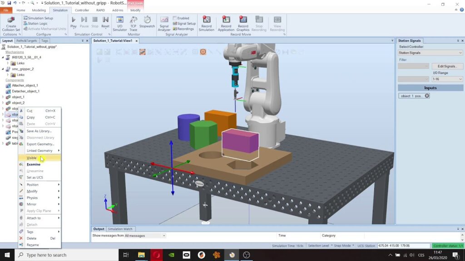The height and width of the screenshot is (261, 465).
Task: Select Export Geometry from context menu
Action: pyautogui.click(x=40, y=144)
